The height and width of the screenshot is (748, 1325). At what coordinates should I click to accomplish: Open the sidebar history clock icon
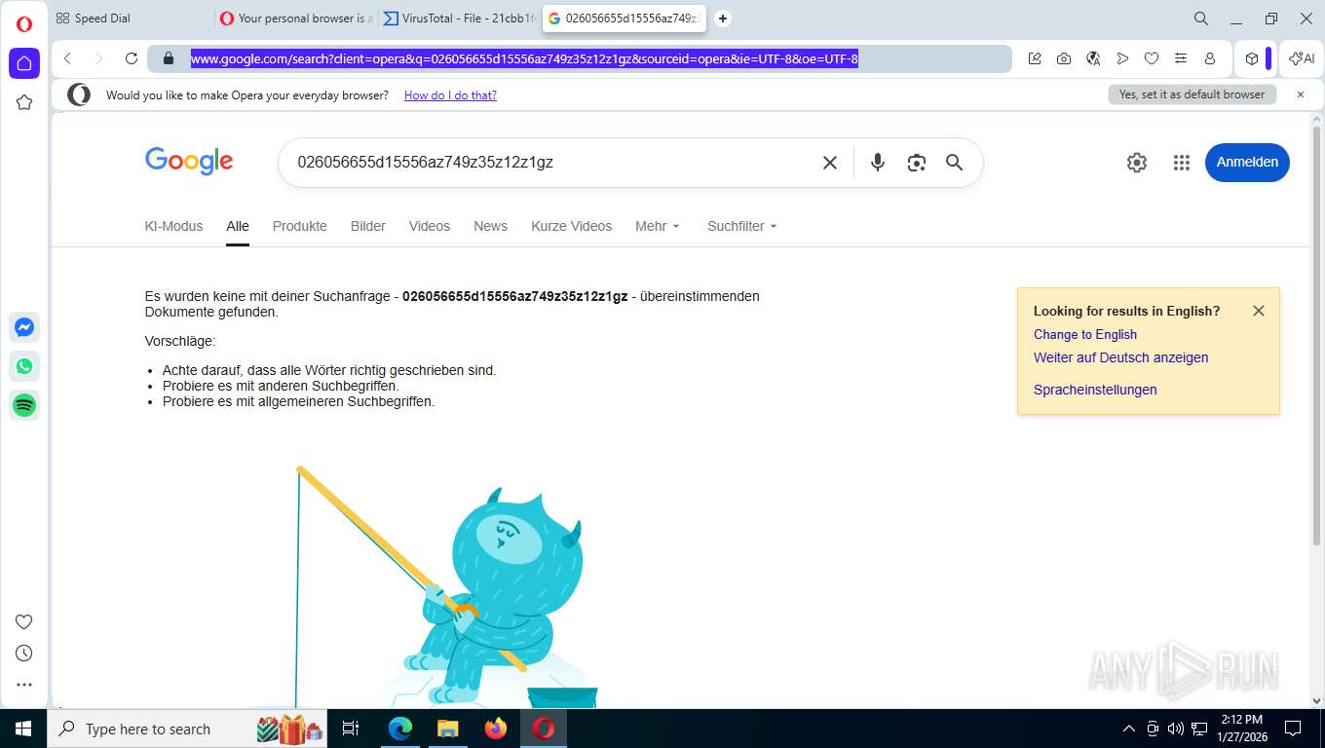pos(24,654)
